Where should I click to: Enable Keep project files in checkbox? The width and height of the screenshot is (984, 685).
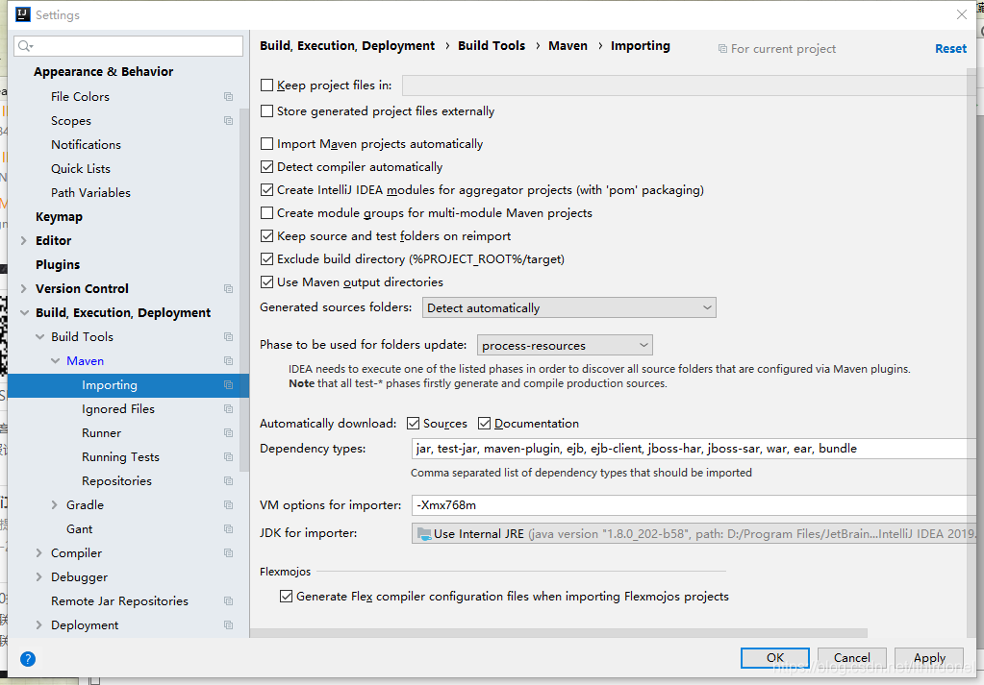266,86
